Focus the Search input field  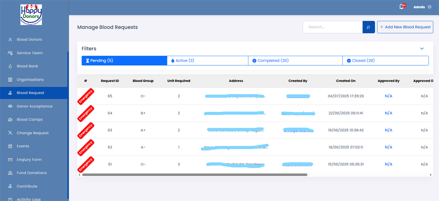pos(332,27)
